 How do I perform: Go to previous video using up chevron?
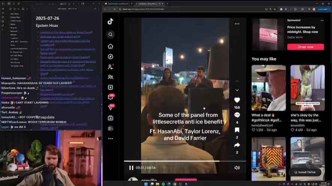[237, 81]
